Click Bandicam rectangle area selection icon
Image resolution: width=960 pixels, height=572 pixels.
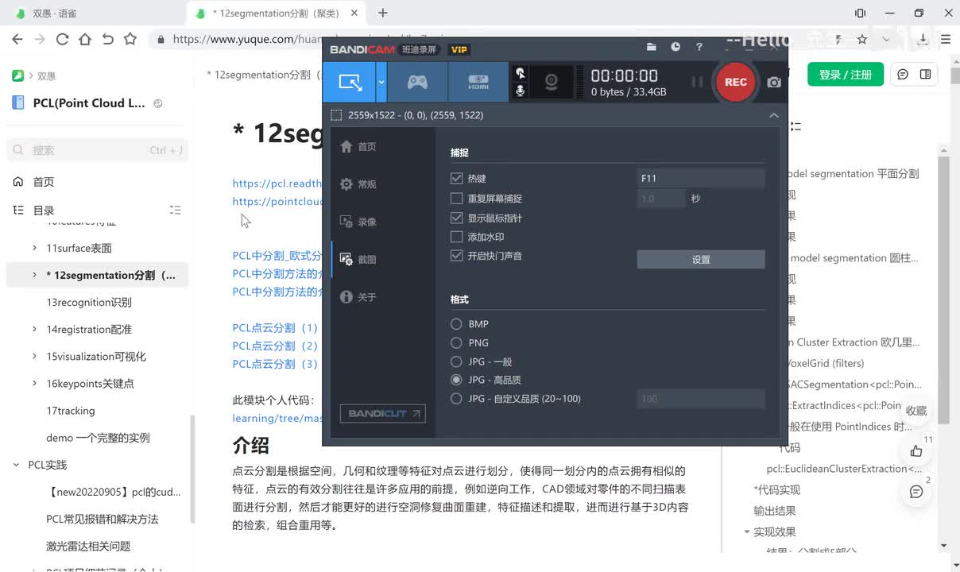coord(336,115)
